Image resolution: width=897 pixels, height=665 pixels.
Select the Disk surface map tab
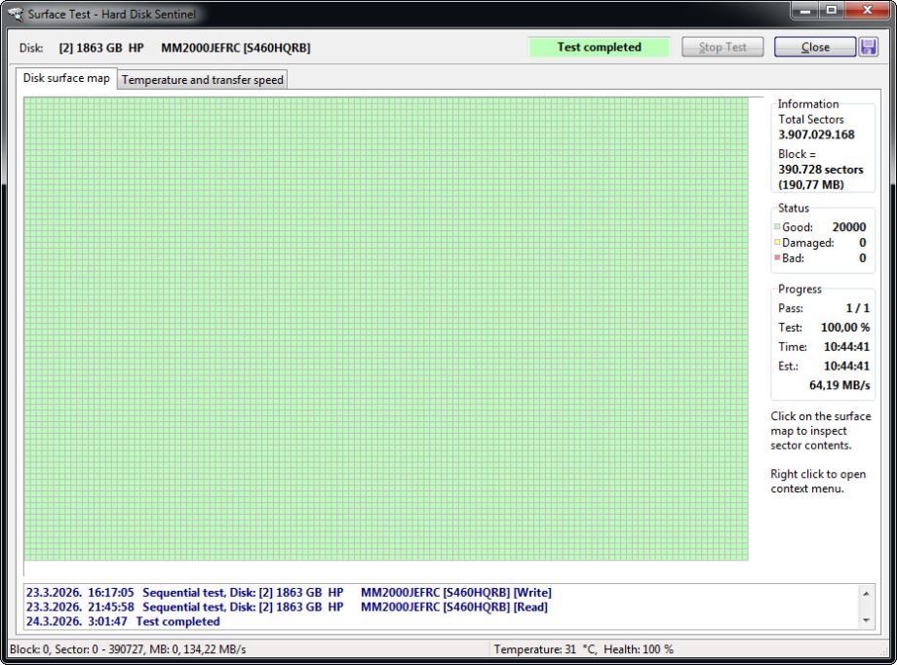click(66, 78)
